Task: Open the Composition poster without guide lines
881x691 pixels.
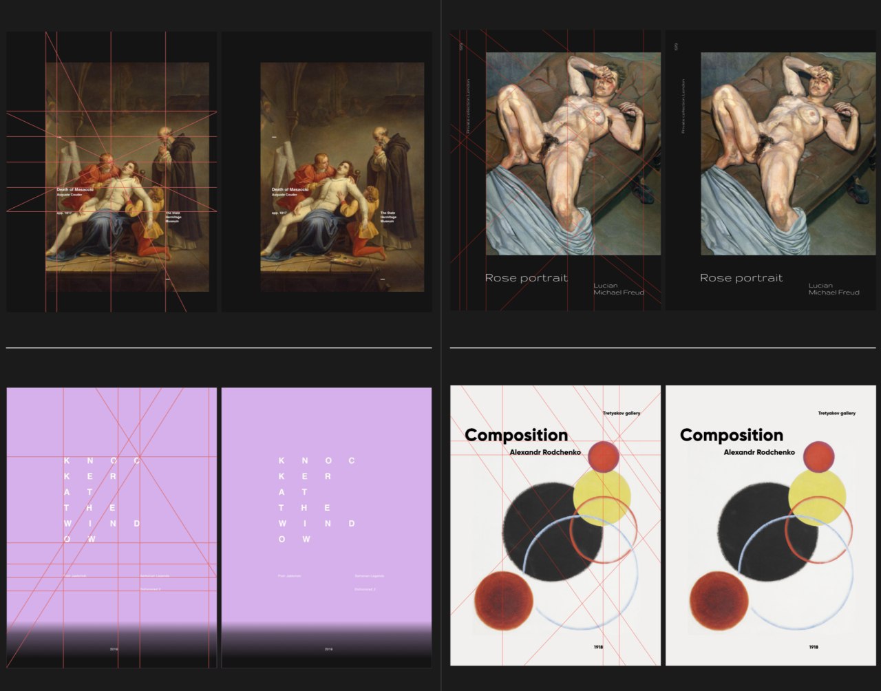Action: pos(771,525)
